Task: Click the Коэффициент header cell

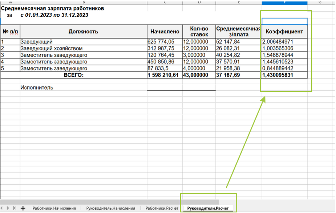Action: tap(284, 32)
